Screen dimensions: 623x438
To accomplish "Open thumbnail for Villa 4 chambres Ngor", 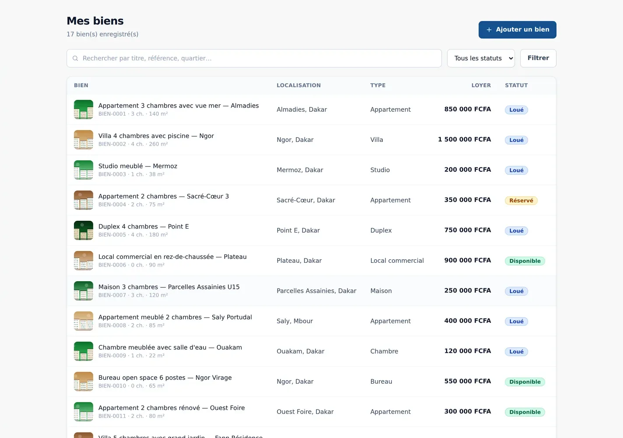I will (84, 140).
